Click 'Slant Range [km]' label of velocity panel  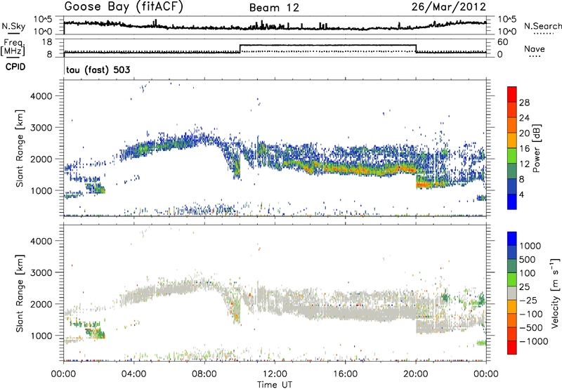(20, 293)
